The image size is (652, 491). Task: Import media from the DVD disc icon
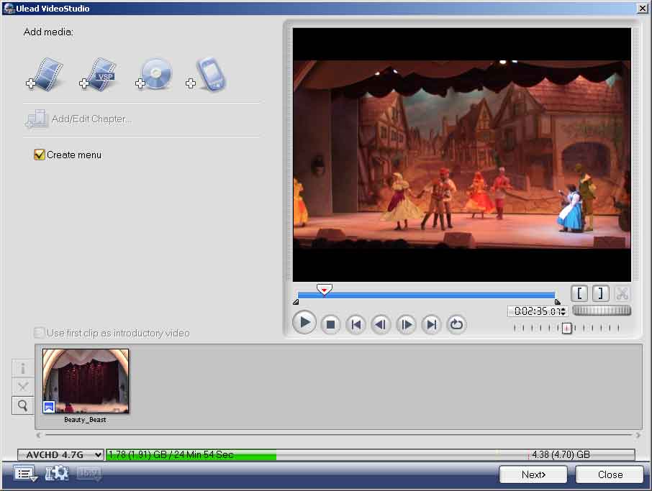pos(154,75)
